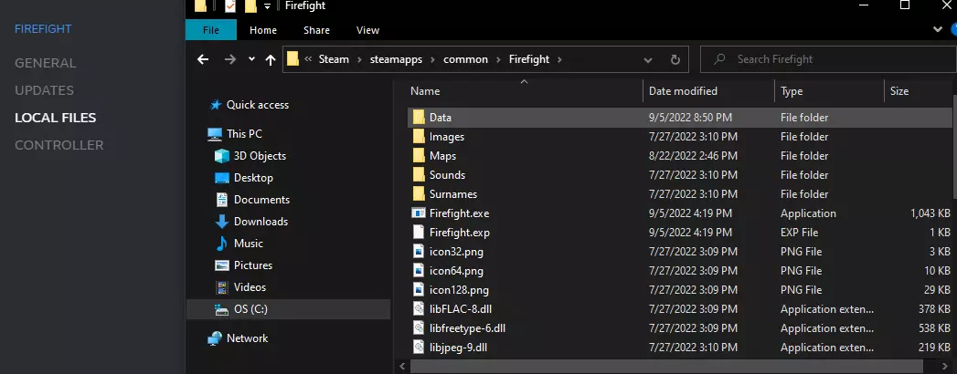Open the Images folder icon
This screenshot has height=374, width=957.
pyautogui.click(x=418, y=137)
